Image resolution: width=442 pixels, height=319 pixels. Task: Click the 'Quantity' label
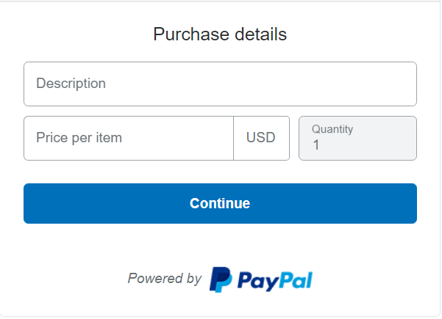[x=332, y=129]
